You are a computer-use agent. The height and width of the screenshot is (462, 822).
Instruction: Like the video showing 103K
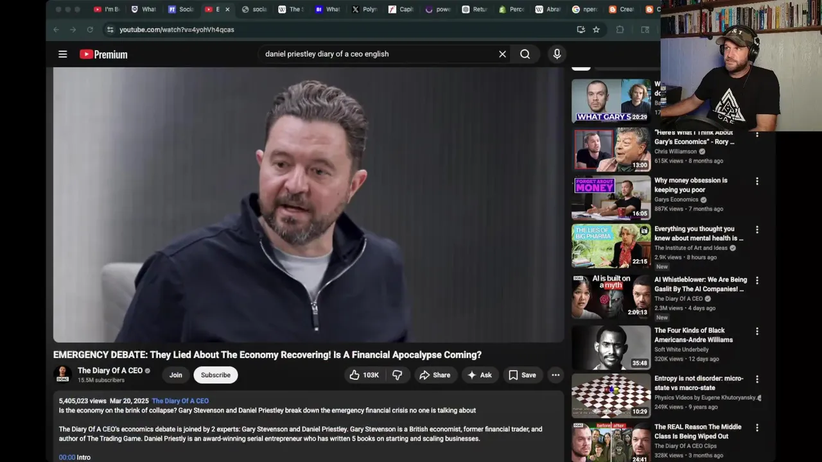click(x=364, y=375)
